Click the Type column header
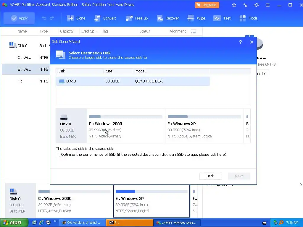Image resolution: width=303 pixels, height=227 pixels. coord(44,31)
